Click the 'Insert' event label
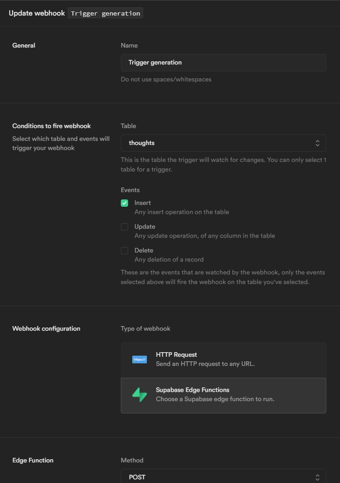The width and height of the screenshot is (340, 483). (142, 203)
